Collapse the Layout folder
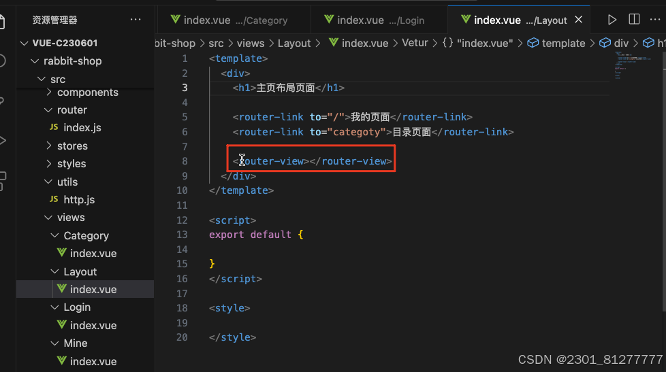The height and width of the screenshot is (372, 666). [x=54, y=271]
